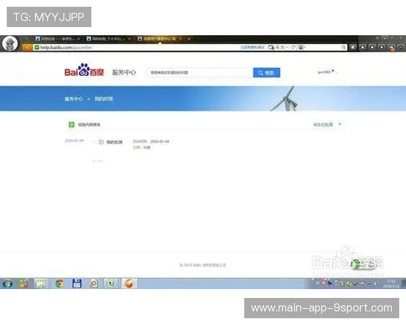The image size is (406, 325).
Task: Expand the status filter chevron
Action: (340, 125)
